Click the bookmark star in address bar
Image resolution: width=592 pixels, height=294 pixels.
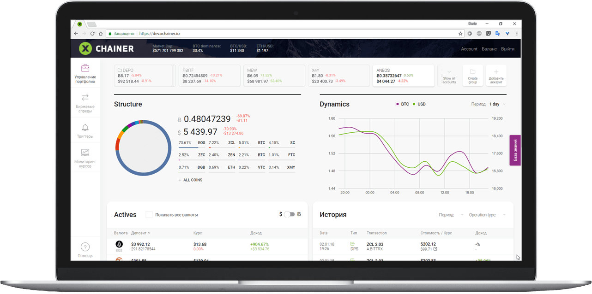point(460,34)
